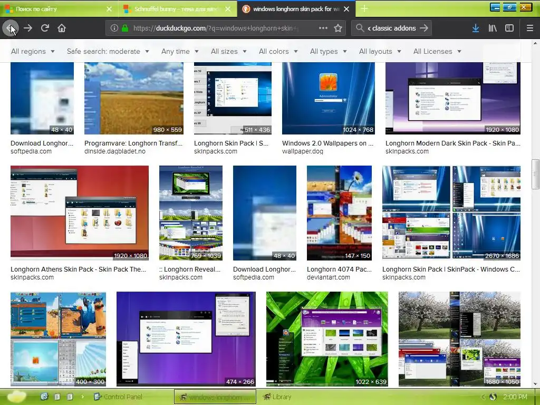Open Longhorn Athens Skin Pack red image
Screen dimensions: 540x405
tap(80, 213)
